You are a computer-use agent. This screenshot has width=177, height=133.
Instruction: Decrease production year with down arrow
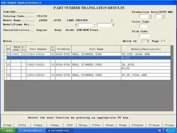coord(150,17)
